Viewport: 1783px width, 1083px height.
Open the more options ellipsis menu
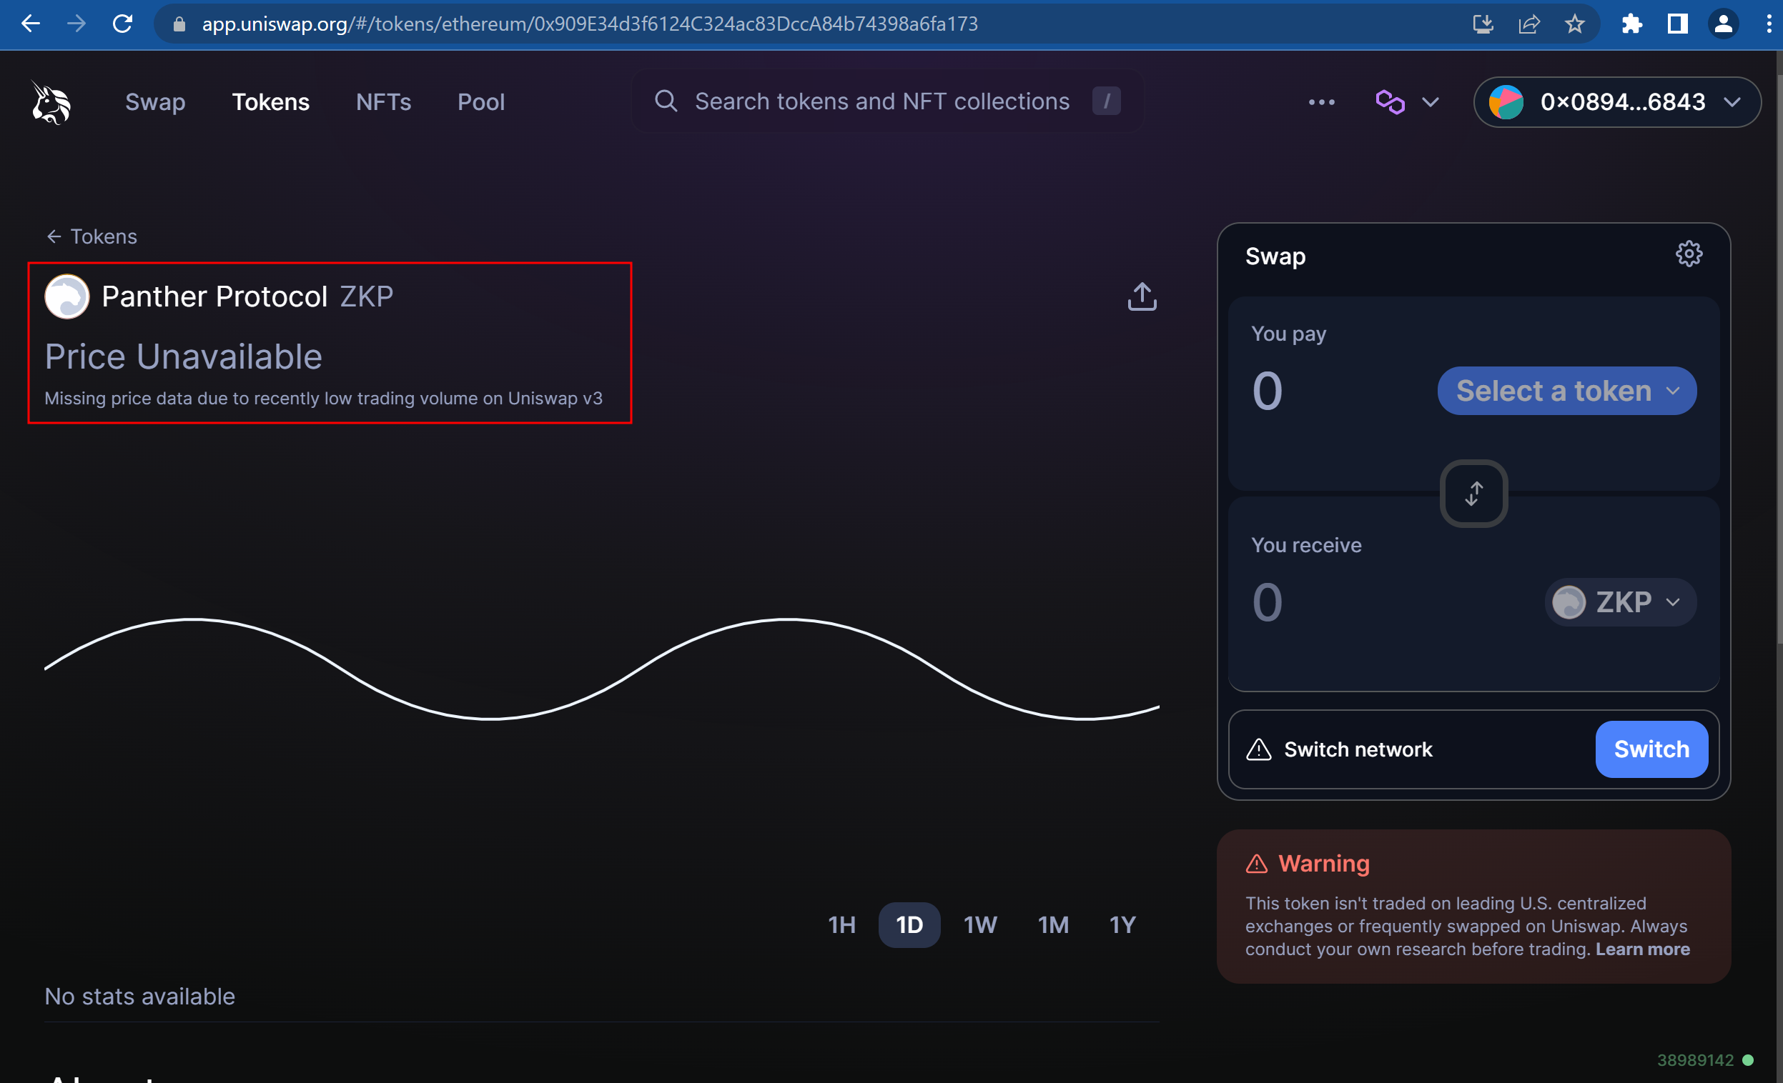click(1322, 102)
